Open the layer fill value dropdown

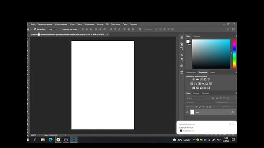(232, 107)
